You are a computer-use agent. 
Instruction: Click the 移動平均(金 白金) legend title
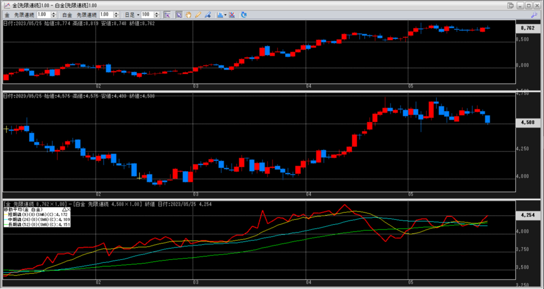pos(23,209)
